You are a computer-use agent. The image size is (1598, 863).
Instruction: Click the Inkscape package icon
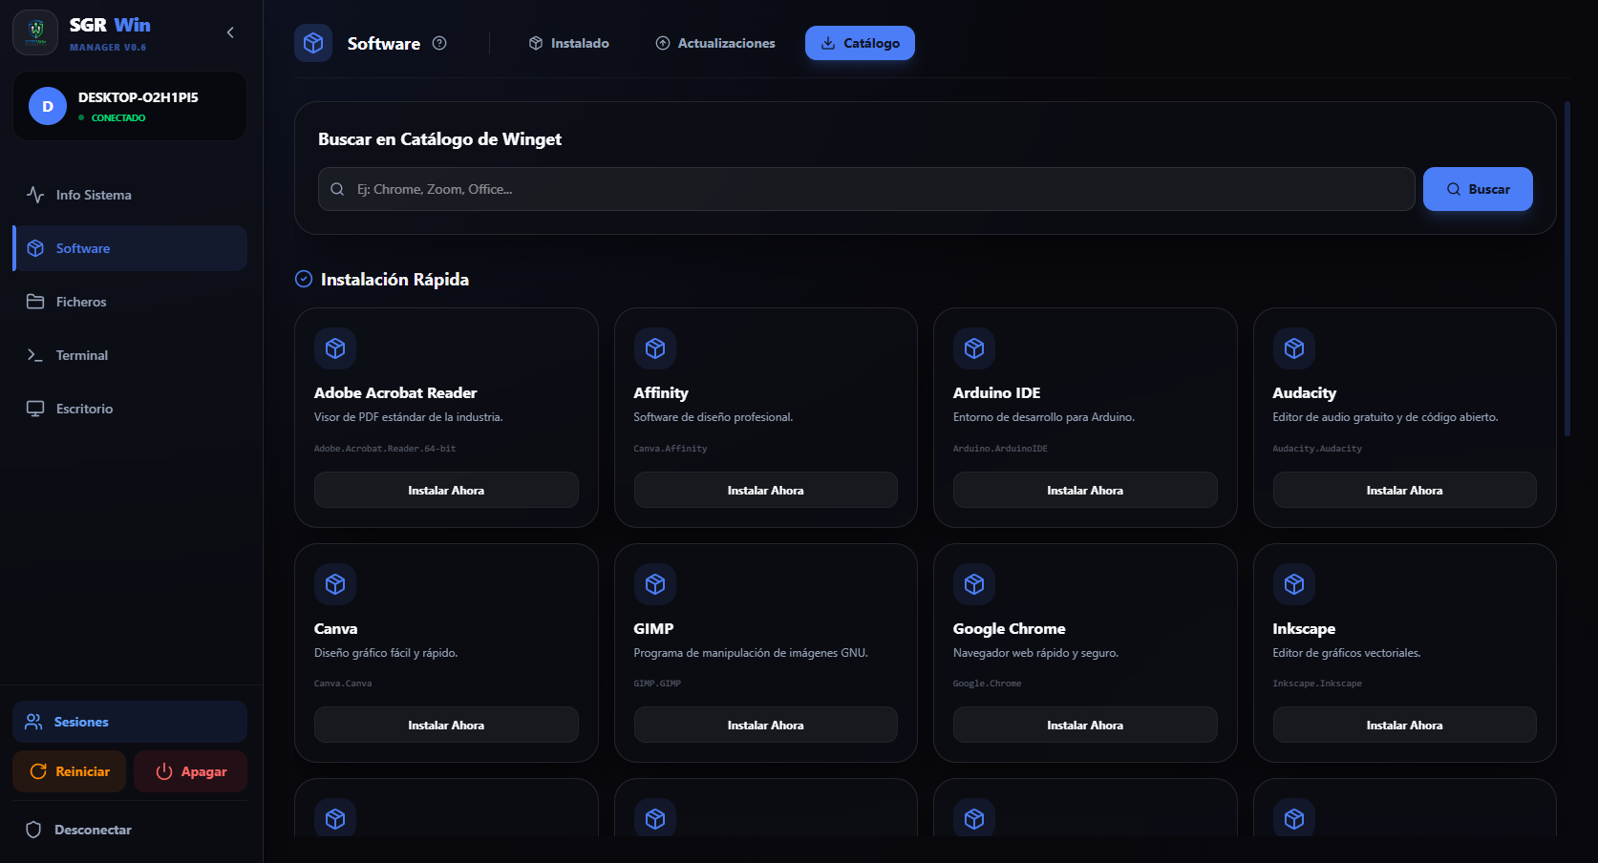tap(1294, 584)
